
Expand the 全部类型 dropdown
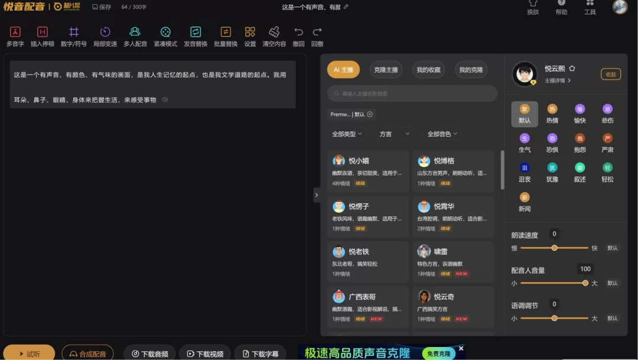[347, 134]
